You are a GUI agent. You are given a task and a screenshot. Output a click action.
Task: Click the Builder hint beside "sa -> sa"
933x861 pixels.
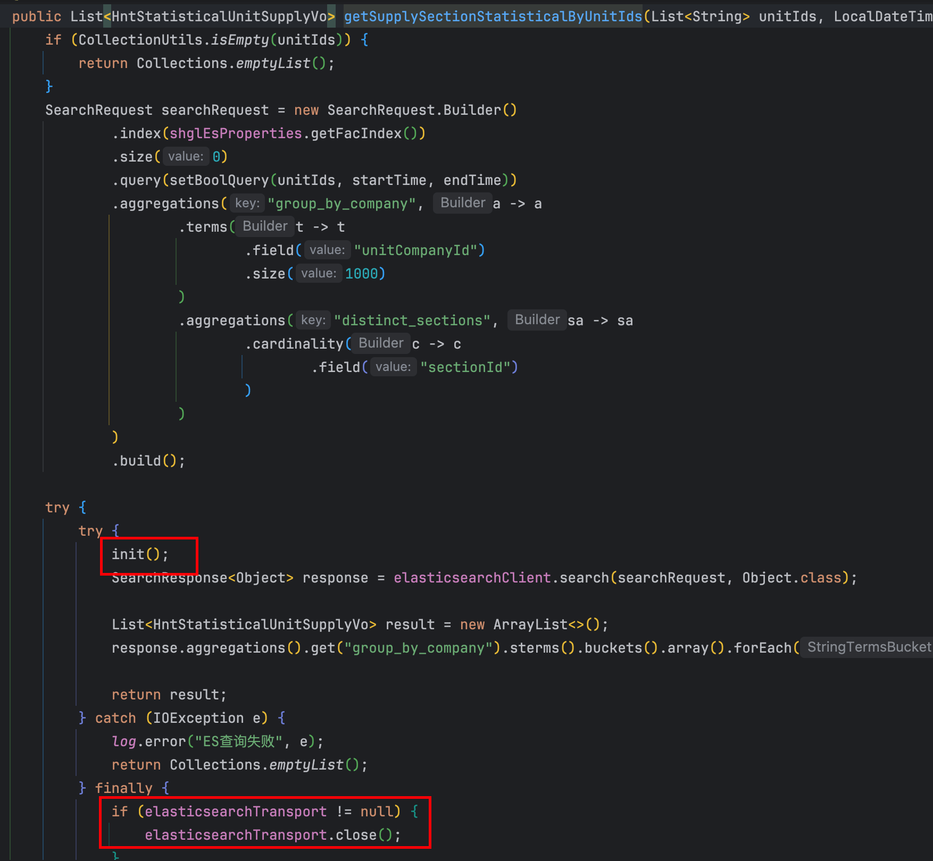(537, 320)
